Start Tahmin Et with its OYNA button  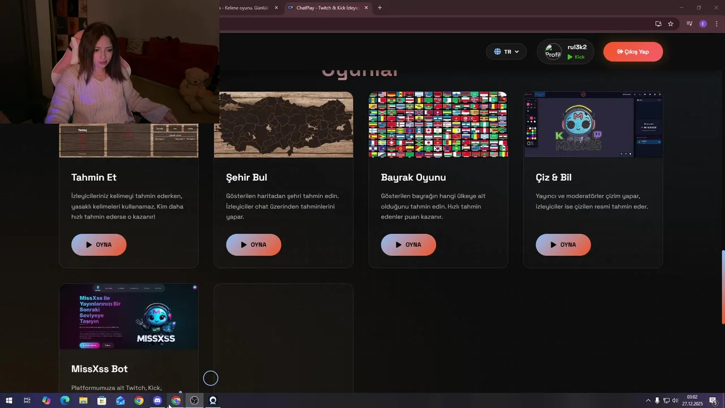pos(99,245)
